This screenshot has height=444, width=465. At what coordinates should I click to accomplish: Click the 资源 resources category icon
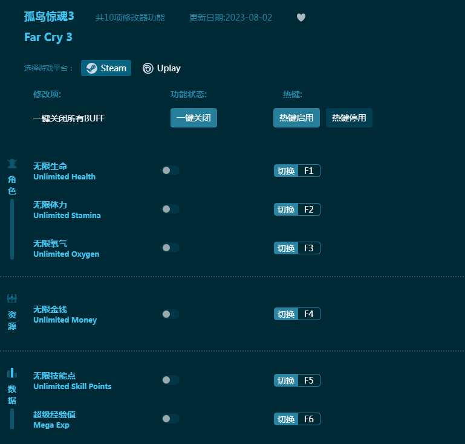pos(12,298)
